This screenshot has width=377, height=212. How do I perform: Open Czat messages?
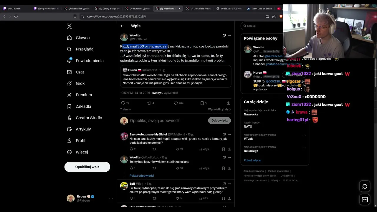[75, 72]
